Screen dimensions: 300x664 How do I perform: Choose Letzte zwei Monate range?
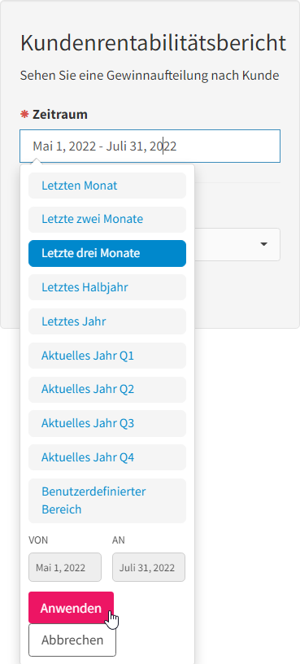(107, 220)
